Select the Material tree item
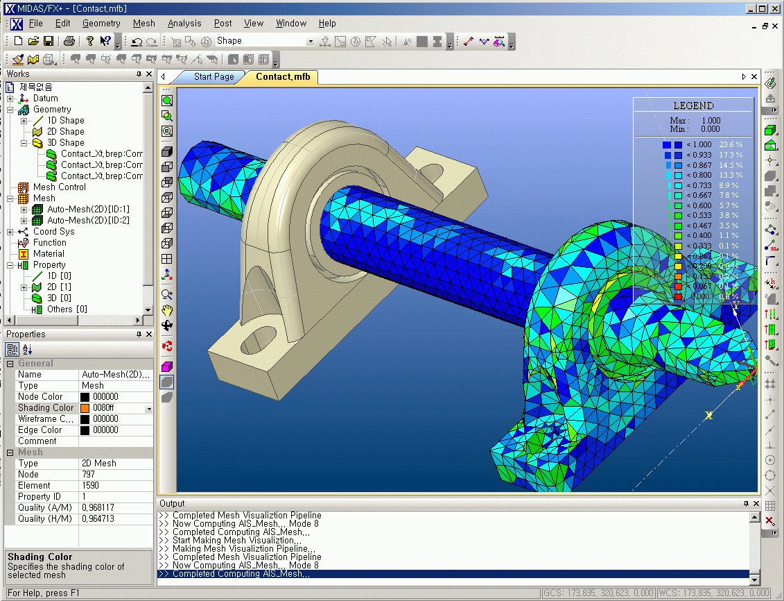 [x=49, y=254]
